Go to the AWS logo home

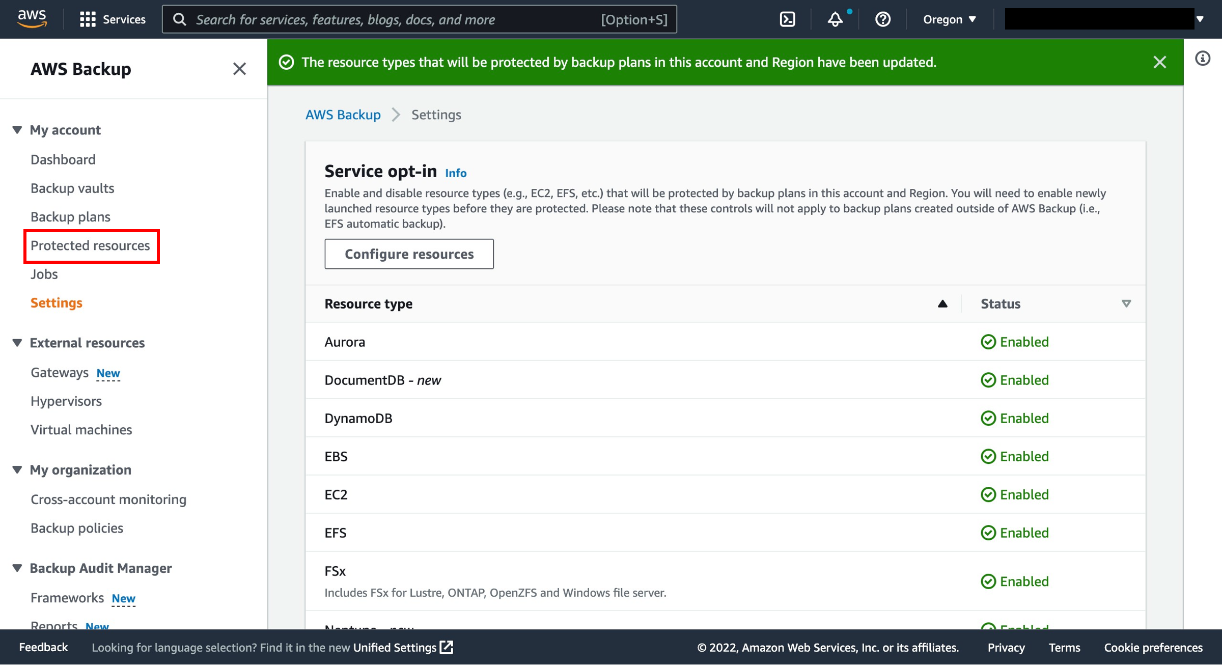[32, 19]
